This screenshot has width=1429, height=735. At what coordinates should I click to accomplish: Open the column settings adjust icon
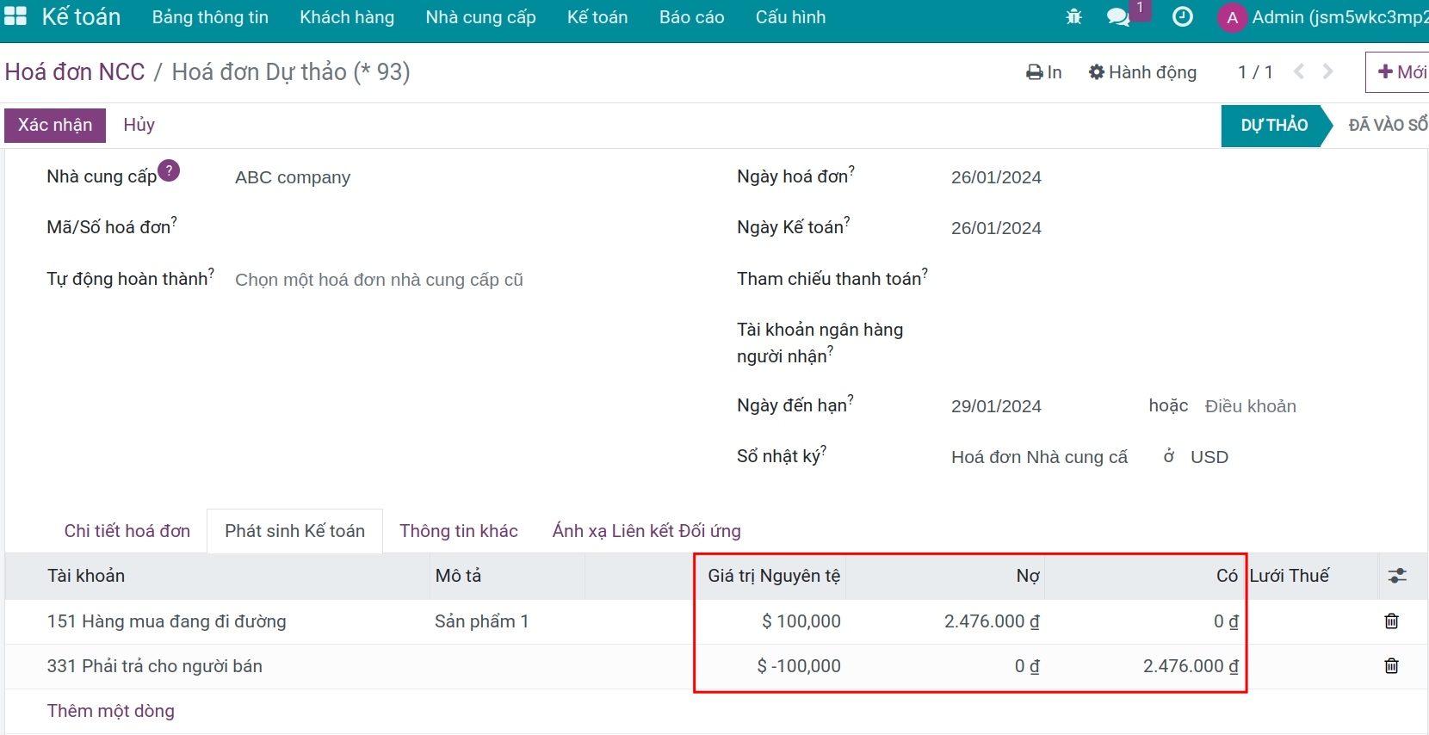[1397, 576]
